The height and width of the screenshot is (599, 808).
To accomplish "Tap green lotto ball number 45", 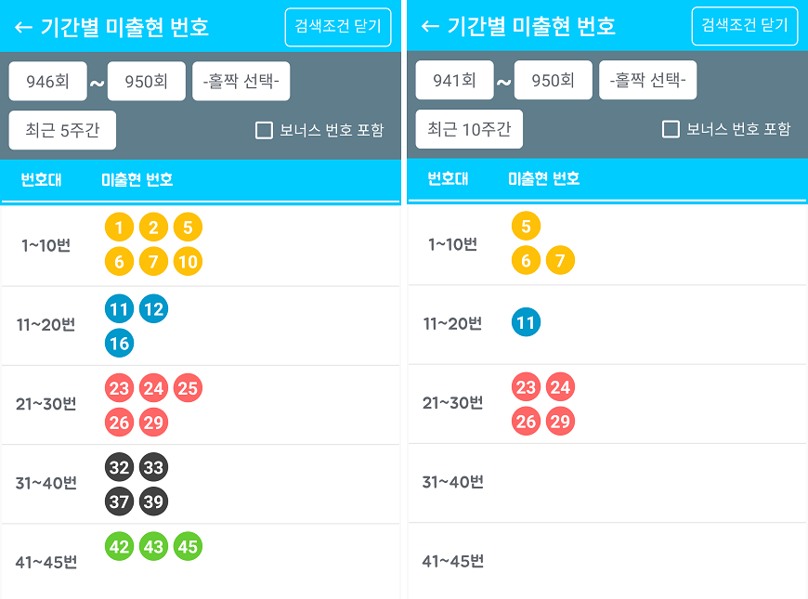I will (x=188, y=546).
